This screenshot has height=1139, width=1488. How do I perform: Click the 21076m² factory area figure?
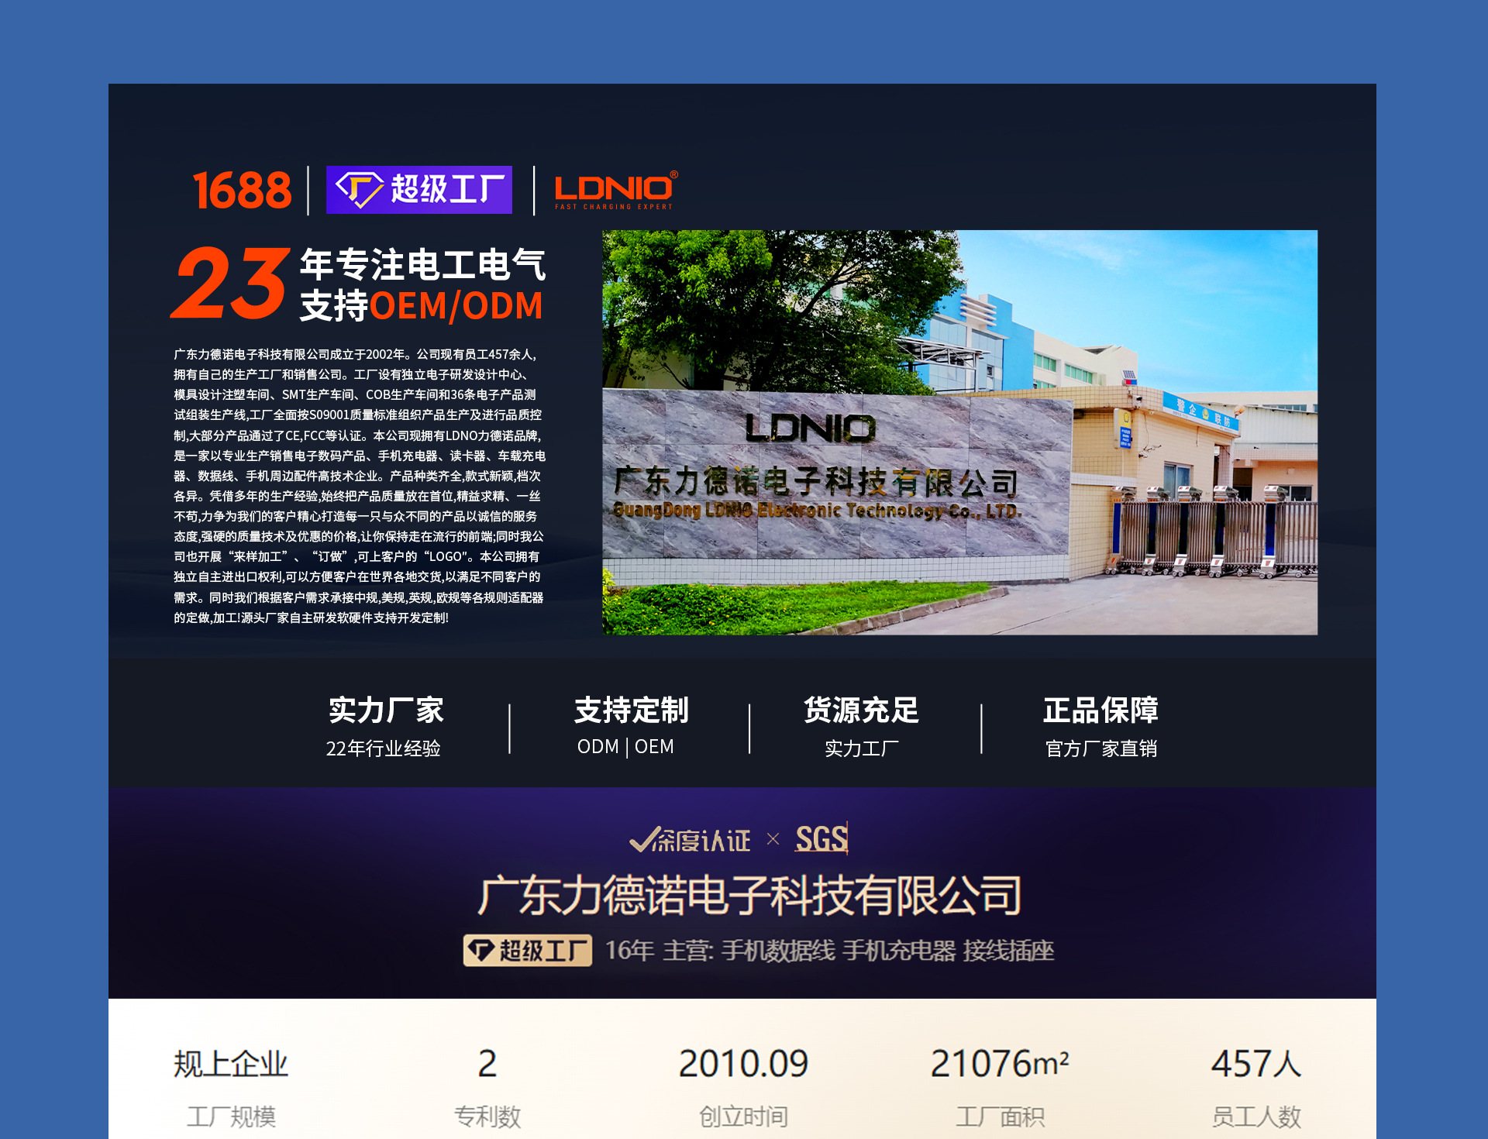tap(999, 1064)
